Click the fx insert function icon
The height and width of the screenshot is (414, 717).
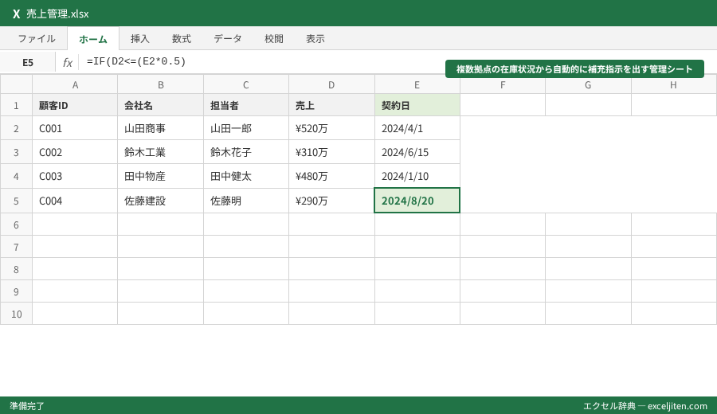[x=67, y=62]
